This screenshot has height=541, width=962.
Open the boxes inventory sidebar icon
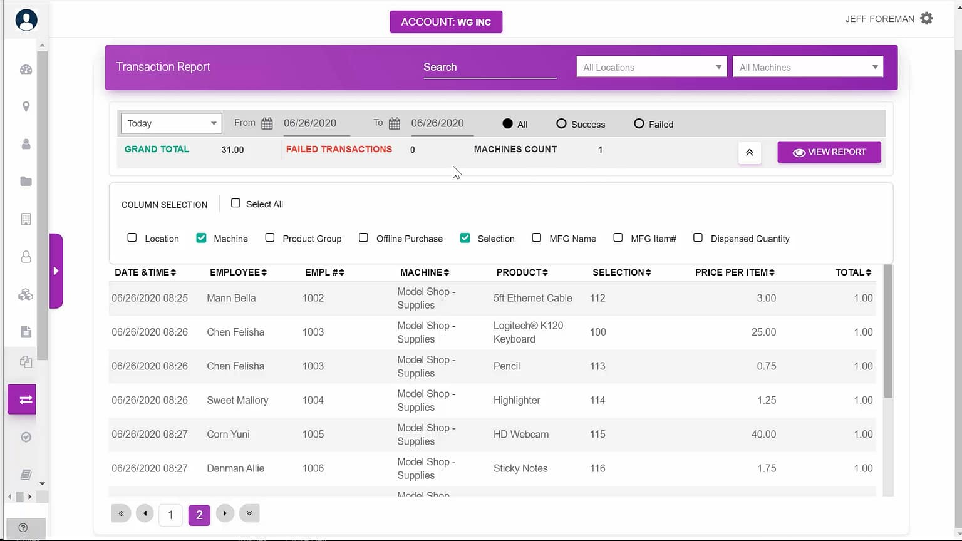[x=26, y=294]
